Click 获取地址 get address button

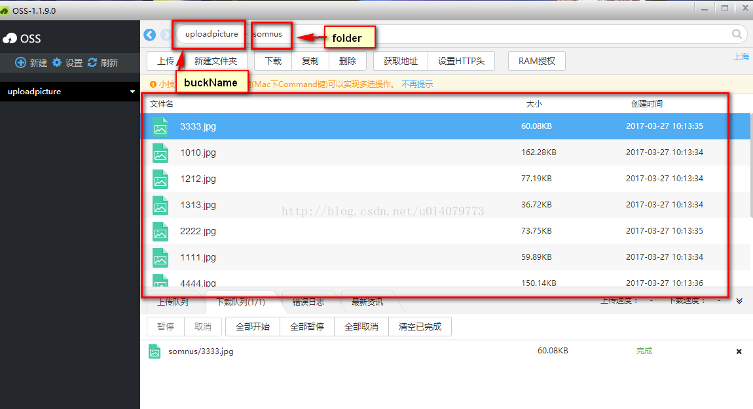click(401, 61)
